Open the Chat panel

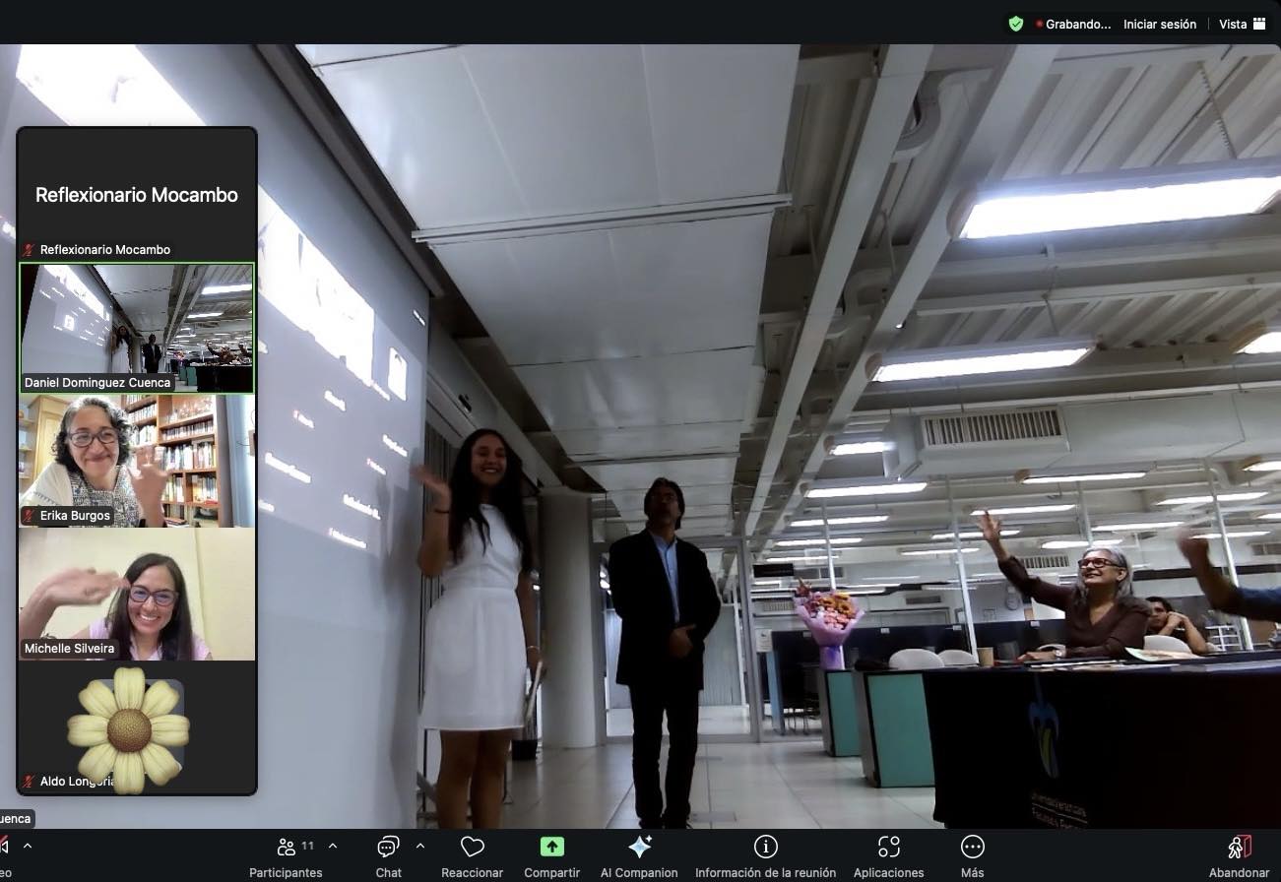pos(388,849)
